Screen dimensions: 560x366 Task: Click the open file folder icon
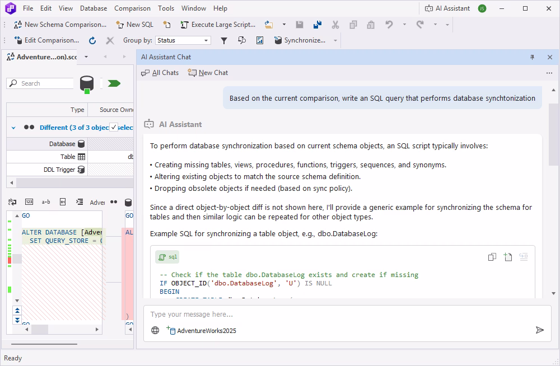coord(269,25)
